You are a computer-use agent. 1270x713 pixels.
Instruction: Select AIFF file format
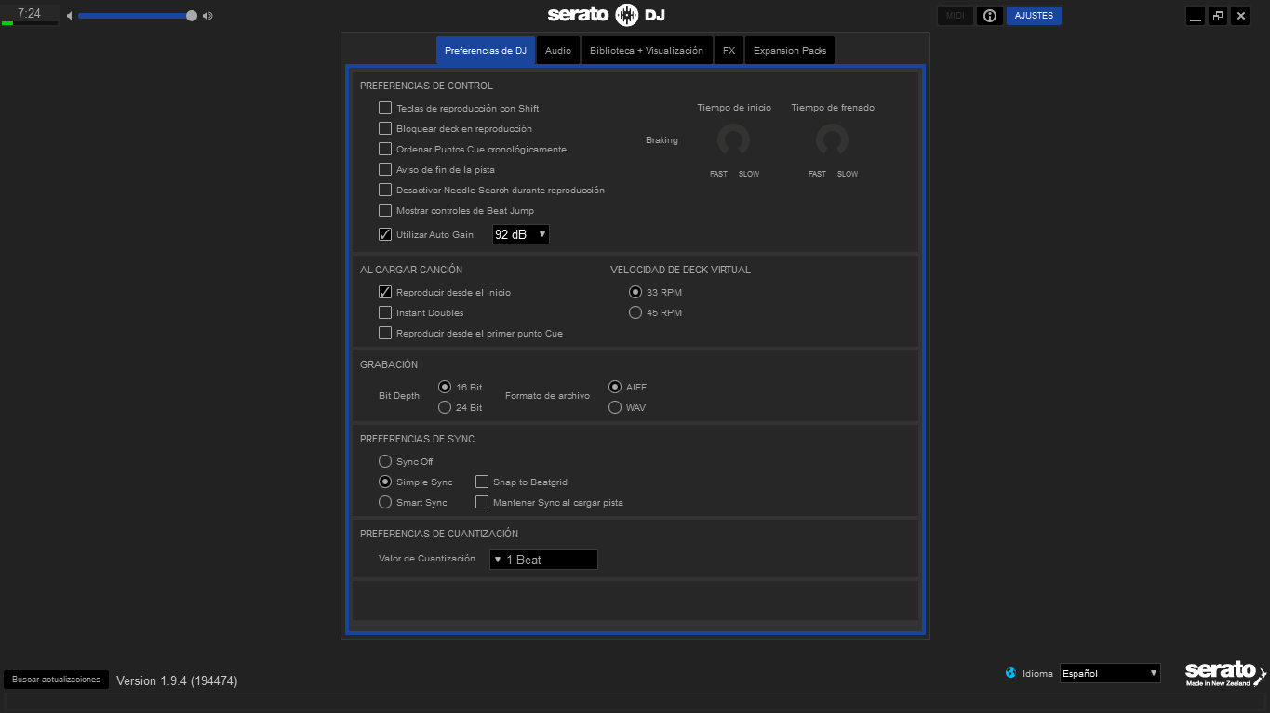point(615,387)
